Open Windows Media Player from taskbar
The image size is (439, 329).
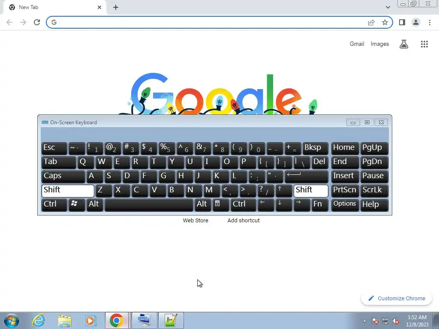pyautogui.click(x=90, y=320)
